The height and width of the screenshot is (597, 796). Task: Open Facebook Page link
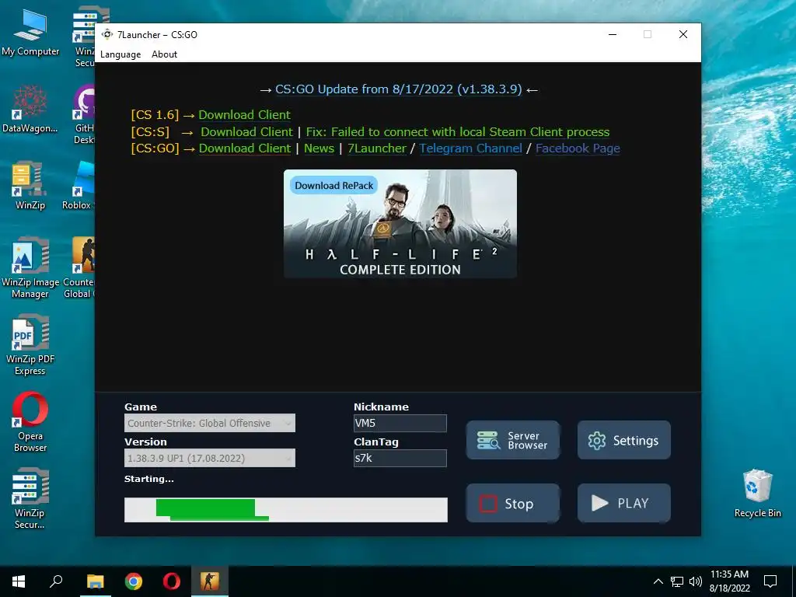(x=578, y=148)
